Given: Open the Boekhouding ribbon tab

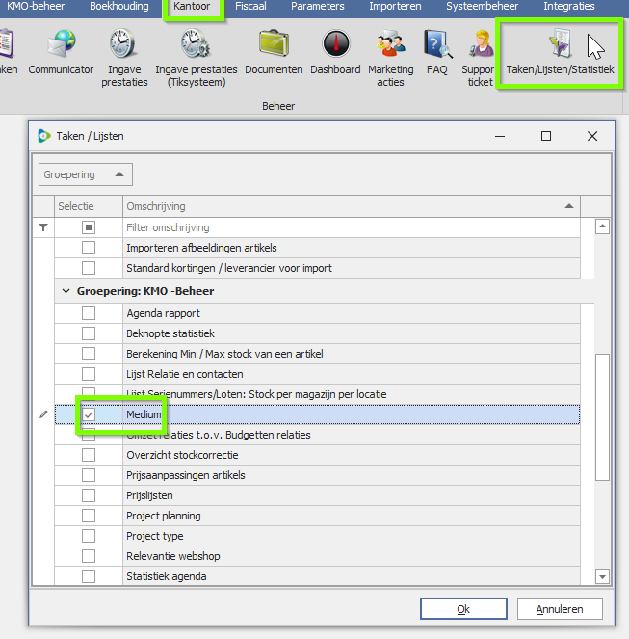Looking at the screenshot, I should pos(119,6).
